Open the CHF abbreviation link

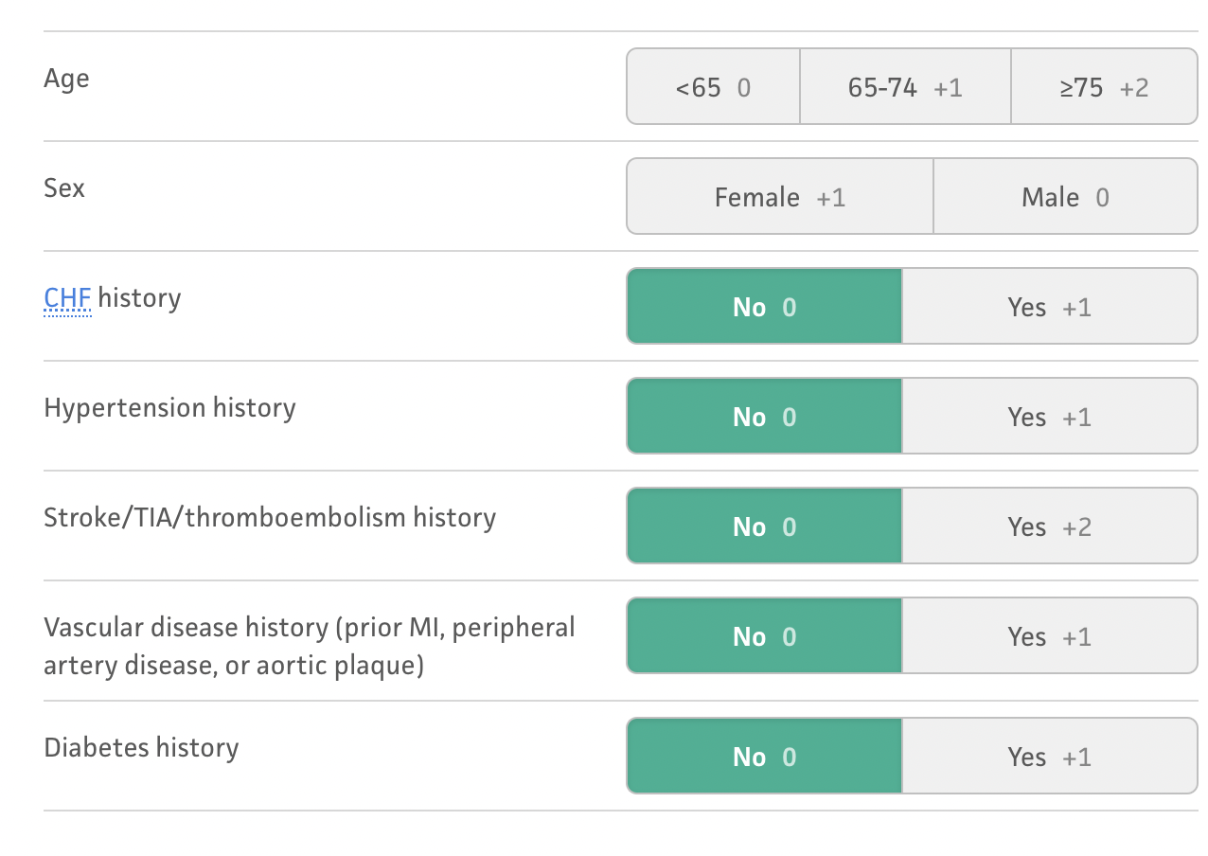tap(67, 298)
